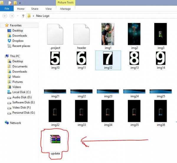
Task: Select the img32 battery thumbnail
Action: tap(55, 111)
